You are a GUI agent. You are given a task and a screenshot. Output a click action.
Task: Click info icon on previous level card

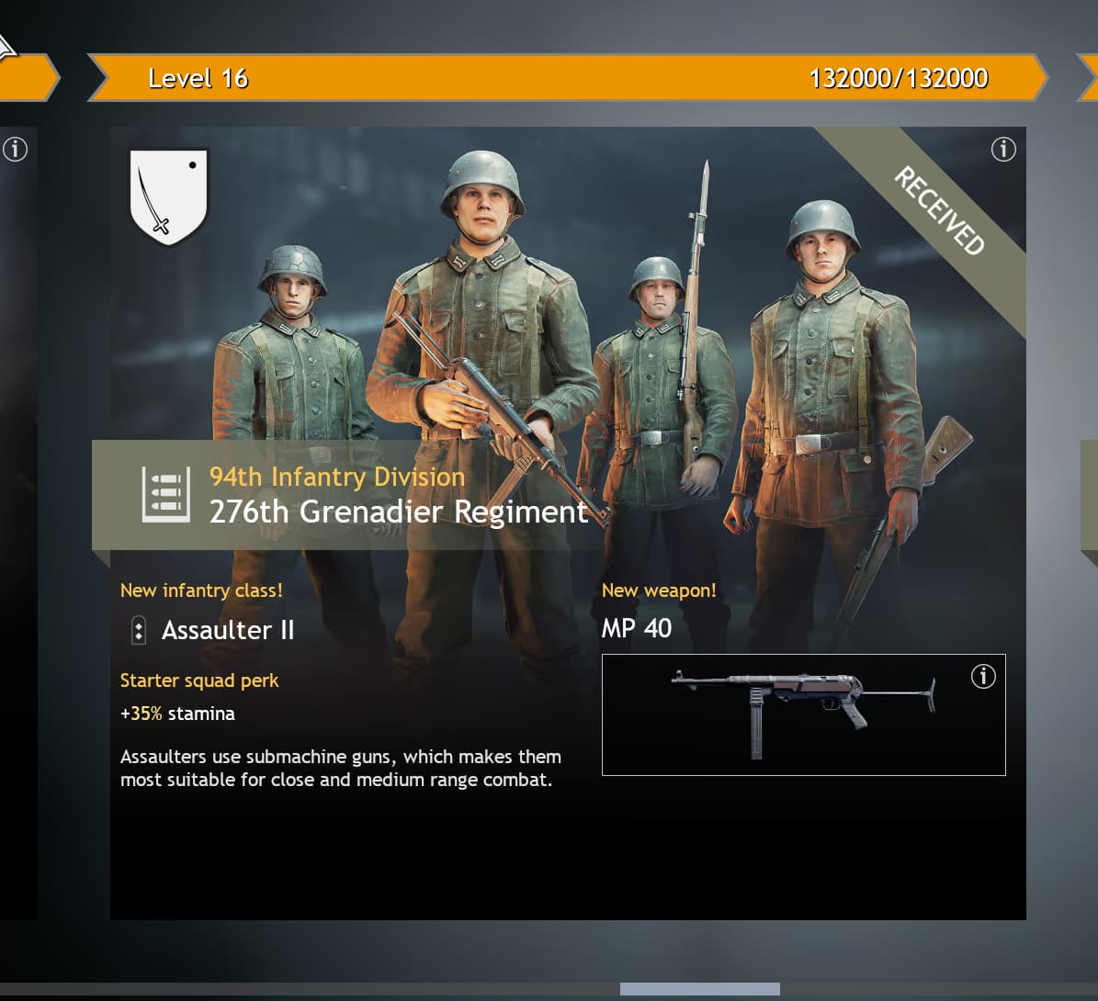coord(15,149)
